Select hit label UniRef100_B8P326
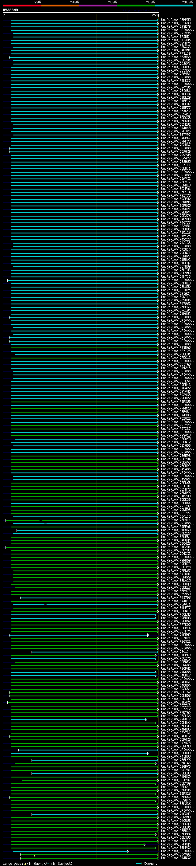 (176, 794)
